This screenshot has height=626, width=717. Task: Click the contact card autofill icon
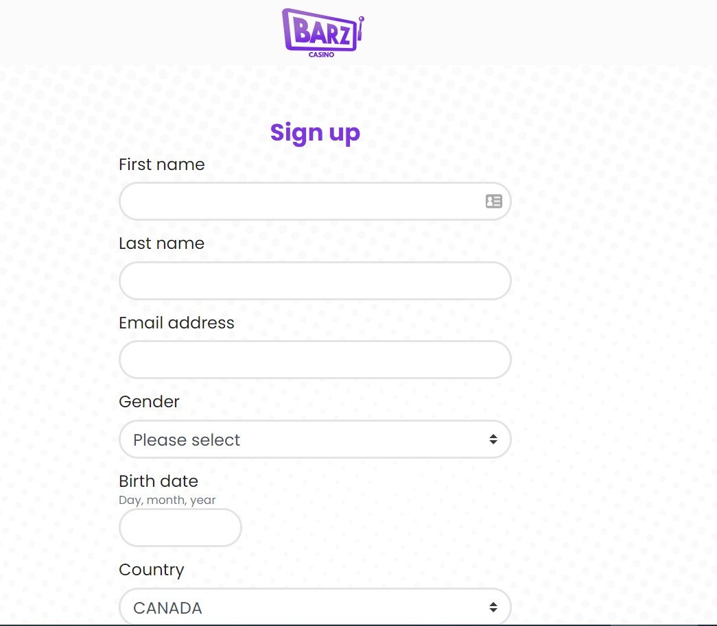pos(494,202)
